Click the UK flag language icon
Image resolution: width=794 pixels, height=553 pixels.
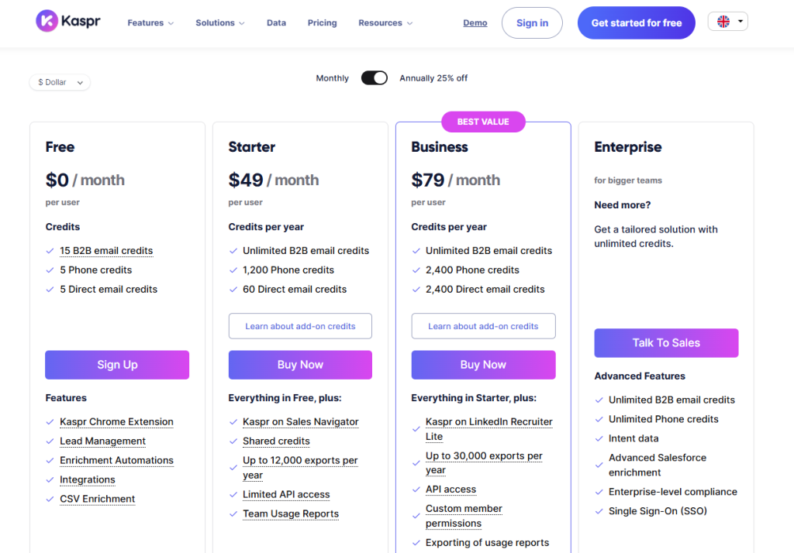coord(723,22)
